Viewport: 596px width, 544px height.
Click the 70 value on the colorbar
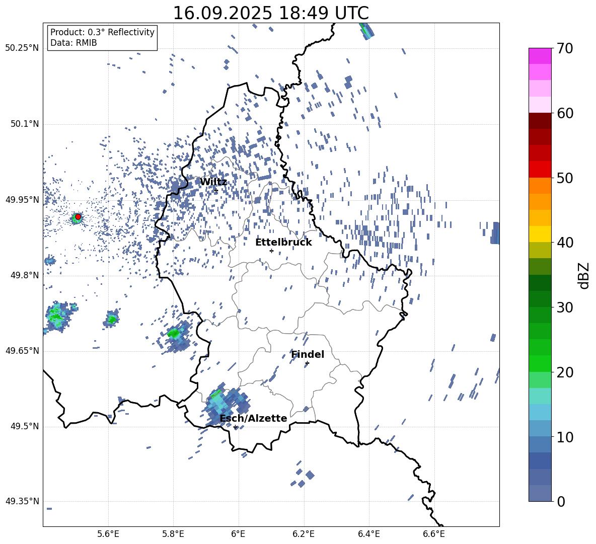point(565,49)
